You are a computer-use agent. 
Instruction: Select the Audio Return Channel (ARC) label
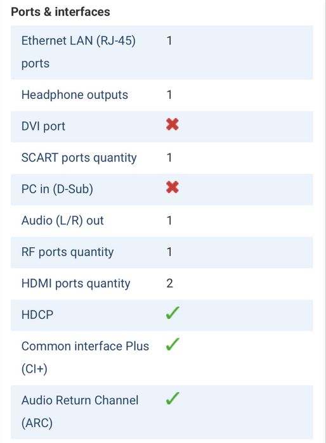80,412
